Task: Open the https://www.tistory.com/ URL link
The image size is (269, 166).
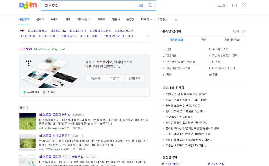Action: click(50, 49)
